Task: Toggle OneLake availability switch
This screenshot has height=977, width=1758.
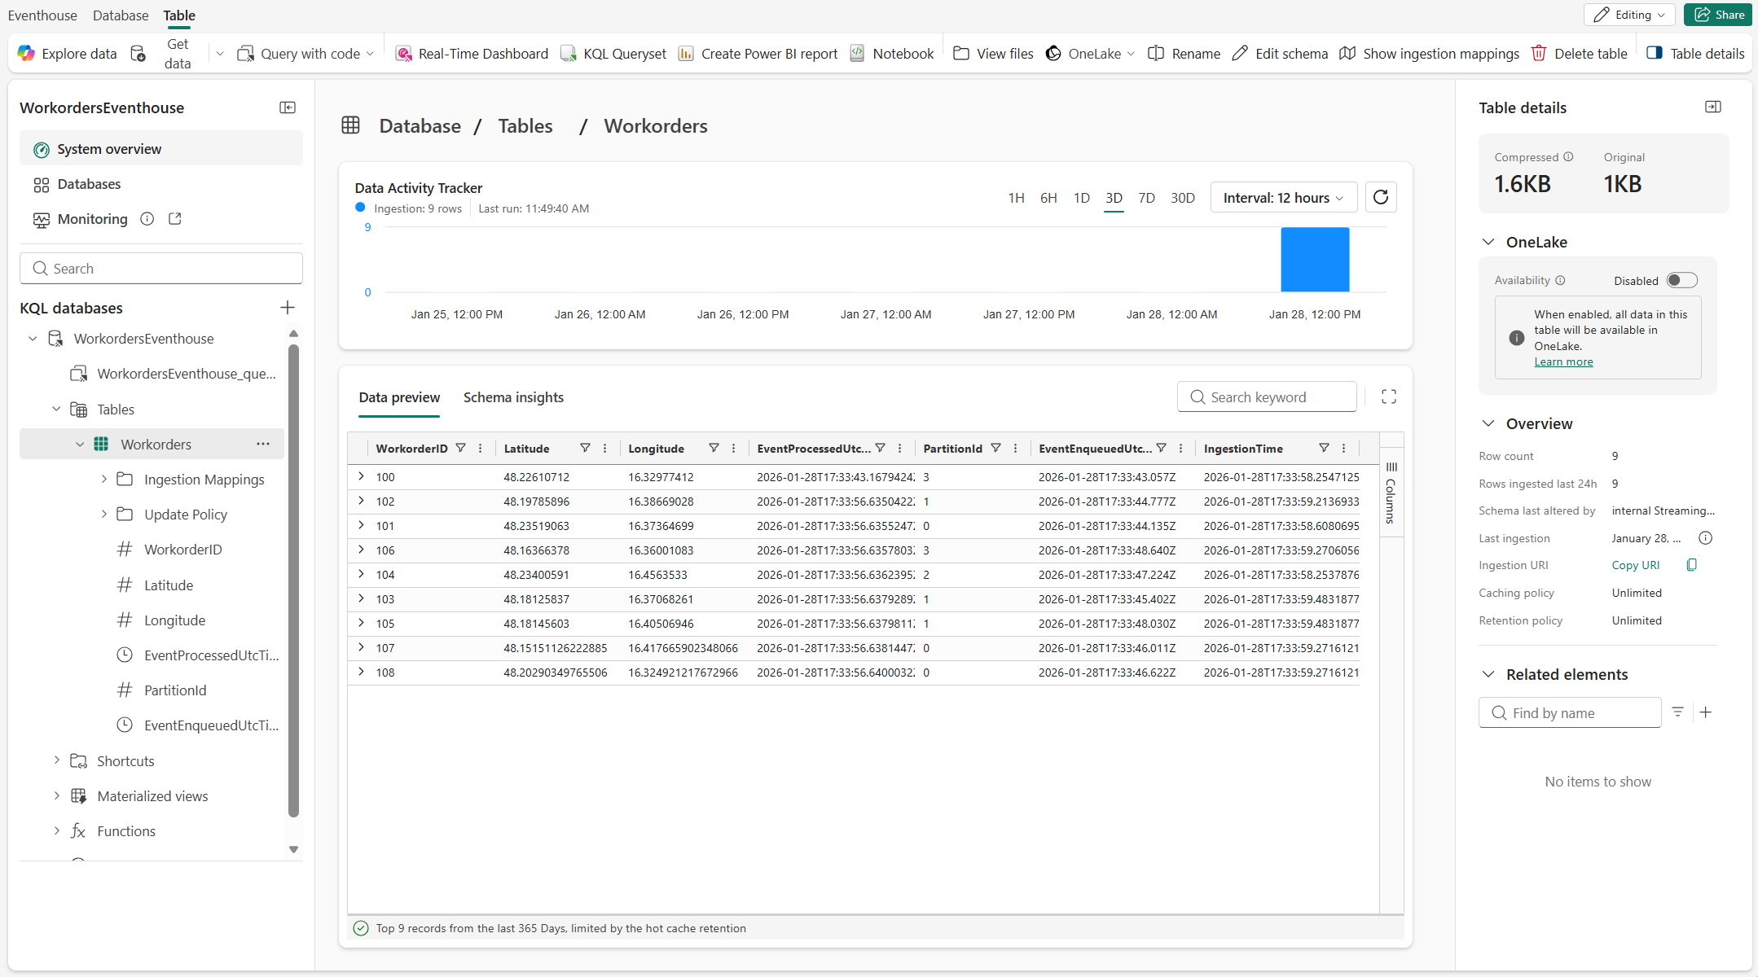Action: click(1681, 280)
